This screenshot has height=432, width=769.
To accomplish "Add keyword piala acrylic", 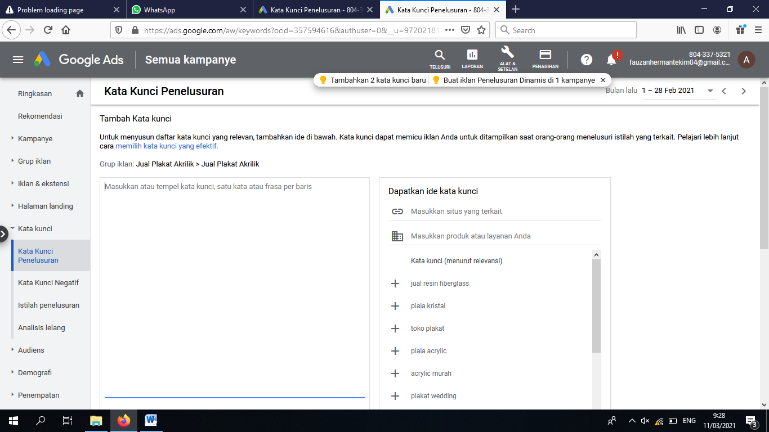I will pos(395,351).
